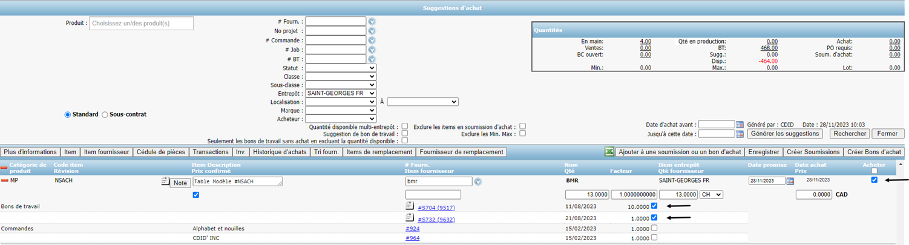The height and width of the screenshot is (245, 909).
Task: Click the Excel export icon
Action: click(x=609, y=152)
